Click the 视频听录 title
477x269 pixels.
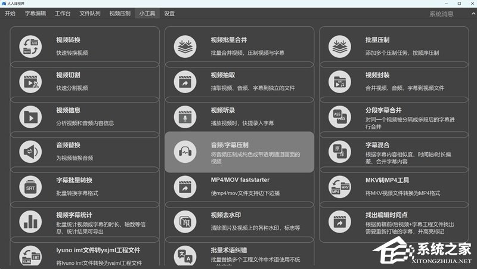tap(222, 110)
